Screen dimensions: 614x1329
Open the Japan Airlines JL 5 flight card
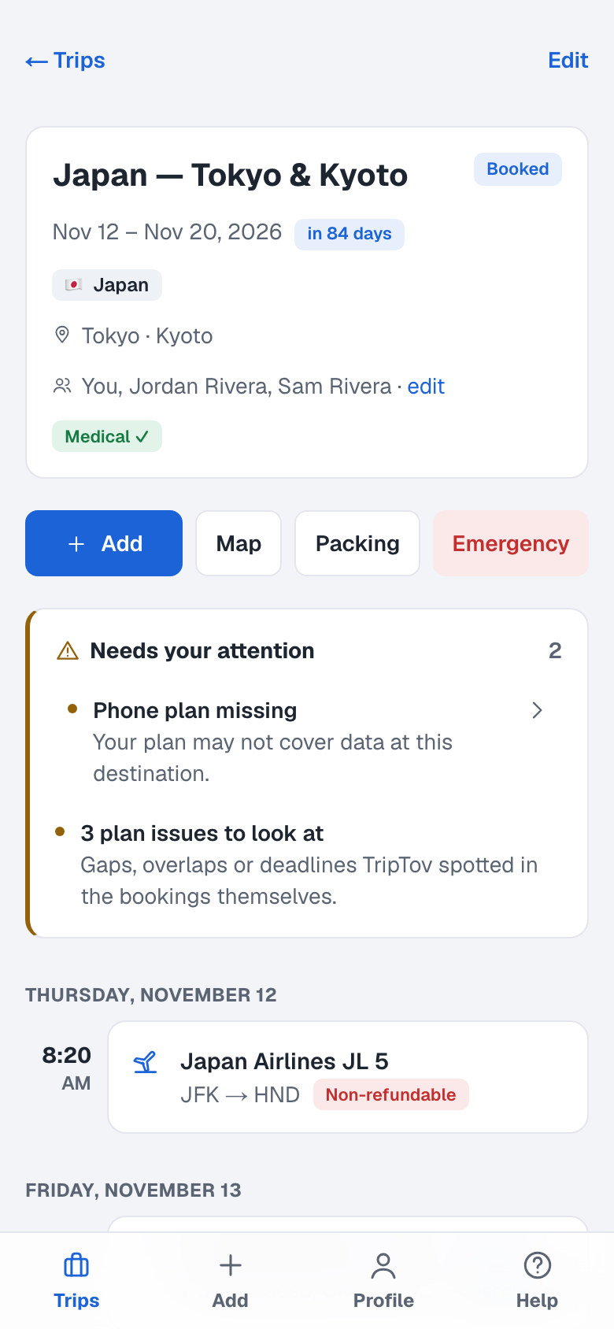coord(348,1077)
